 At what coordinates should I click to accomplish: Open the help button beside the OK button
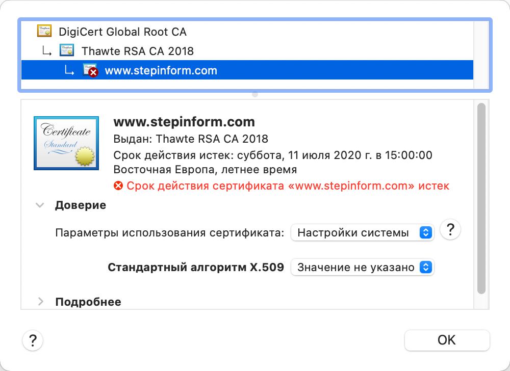33,340
